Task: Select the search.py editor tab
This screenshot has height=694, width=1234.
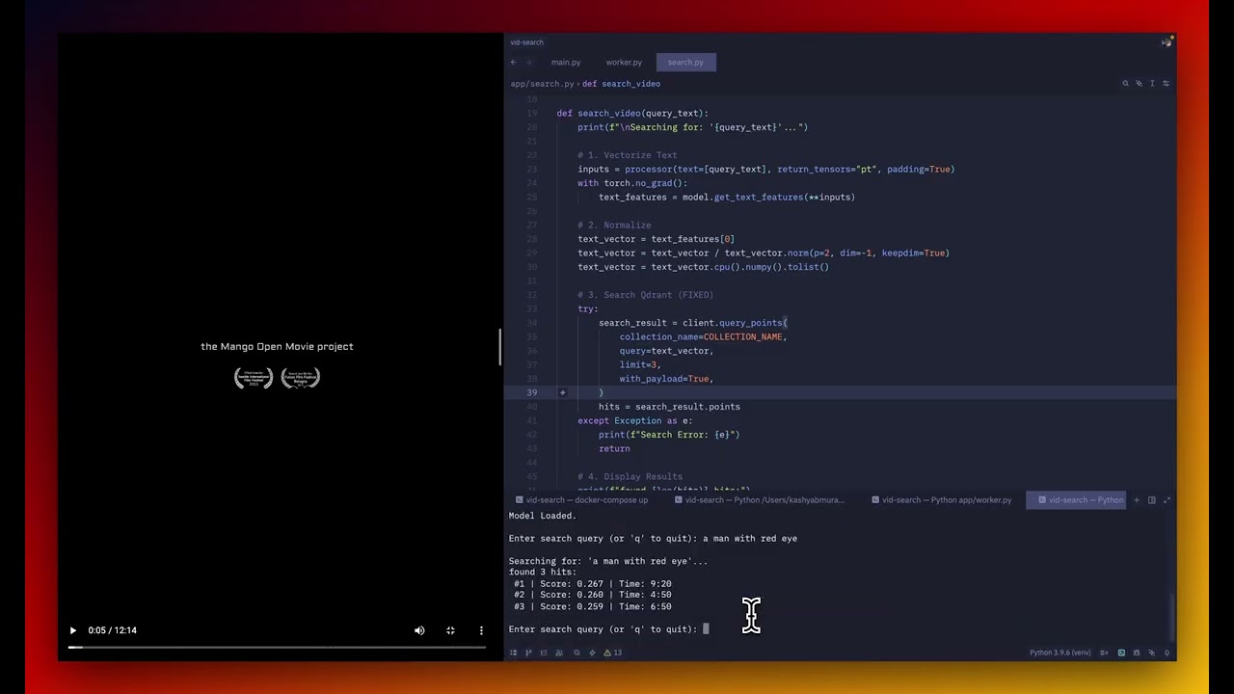Action: click(685, 63)
